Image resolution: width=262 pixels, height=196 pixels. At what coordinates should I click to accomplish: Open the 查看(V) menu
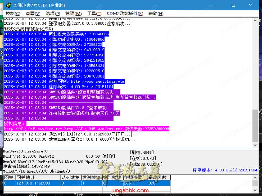click(x=33, y=14)
